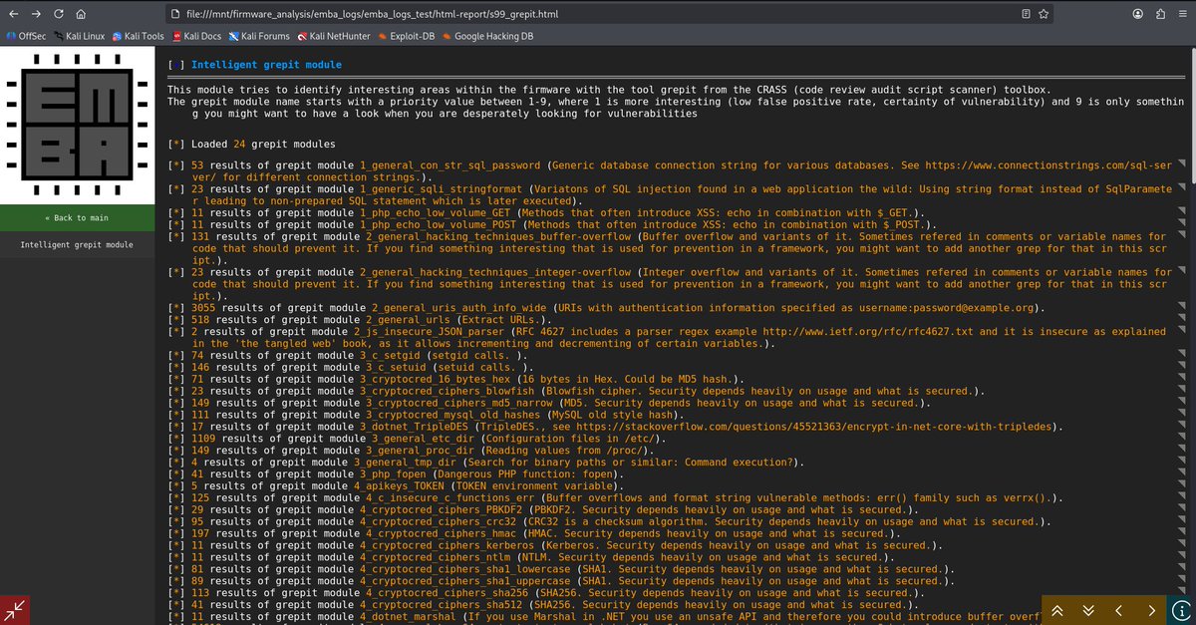Open 4_cryptocred_ciphers_PBKDF2 module results
This screenshot has height=625, width=1196.
pos(442,510)
